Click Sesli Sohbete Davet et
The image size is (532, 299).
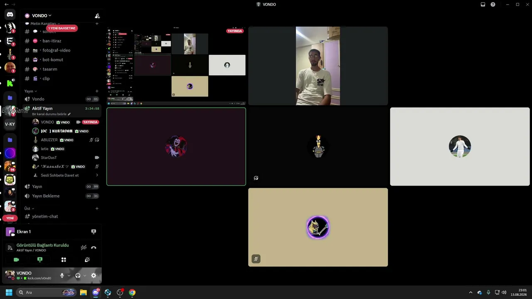[59, 175]
